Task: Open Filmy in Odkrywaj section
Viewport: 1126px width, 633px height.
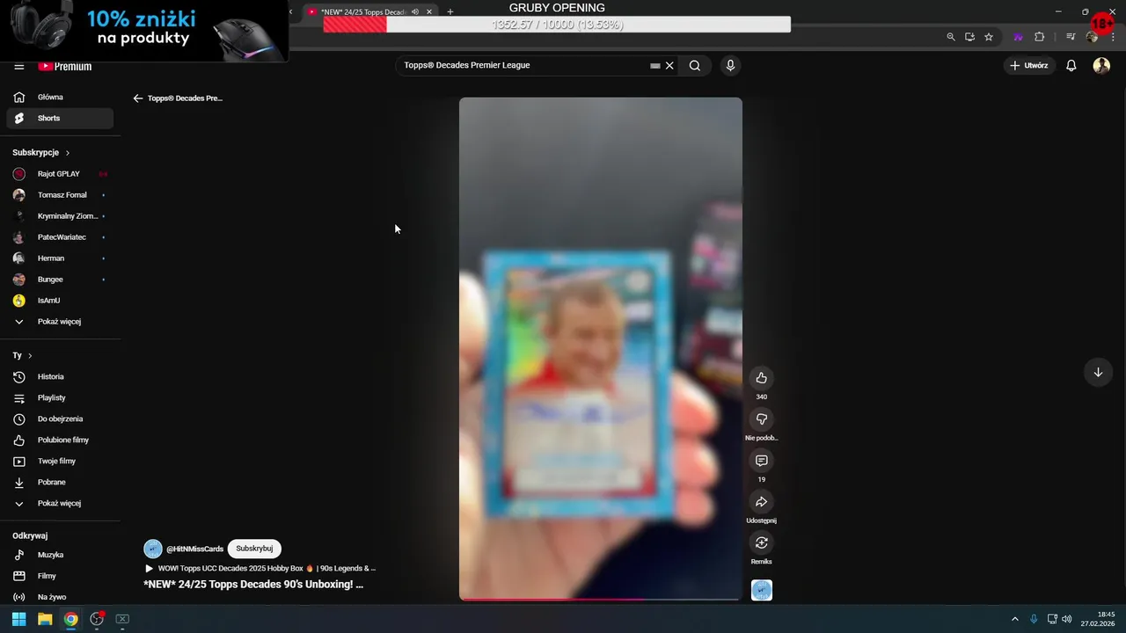Action: tap(60, 576)
